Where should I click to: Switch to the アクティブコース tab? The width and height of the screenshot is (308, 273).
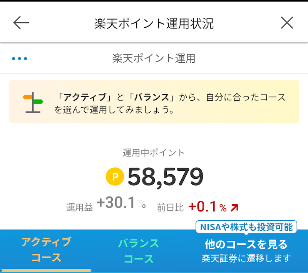point(46,250)
